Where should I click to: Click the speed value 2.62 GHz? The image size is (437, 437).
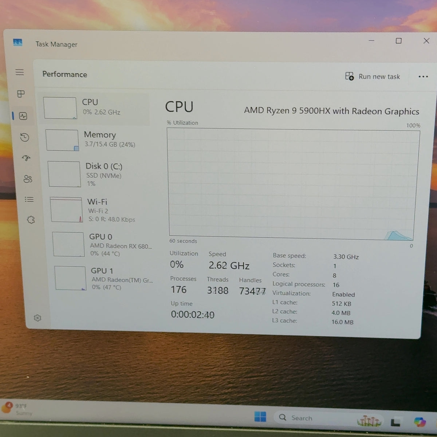(229, 265)
